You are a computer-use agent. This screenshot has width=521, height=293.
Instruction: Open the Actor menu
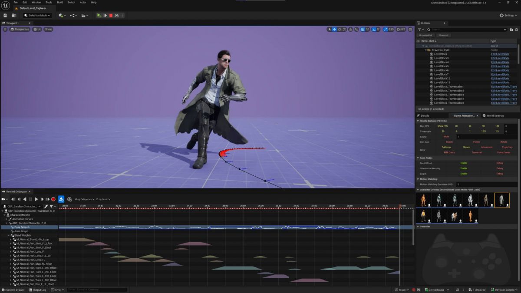click(x=83, y=2)
